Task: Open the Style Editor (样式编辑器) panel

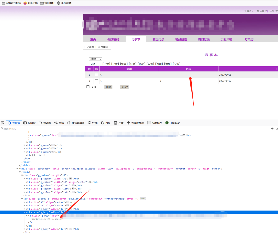Action: pos(76,123)
